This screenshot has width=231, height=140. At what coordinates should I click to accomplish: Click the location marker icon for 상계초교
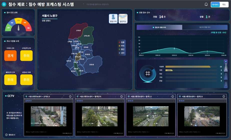pyautogui.click(x=26, y=97)
